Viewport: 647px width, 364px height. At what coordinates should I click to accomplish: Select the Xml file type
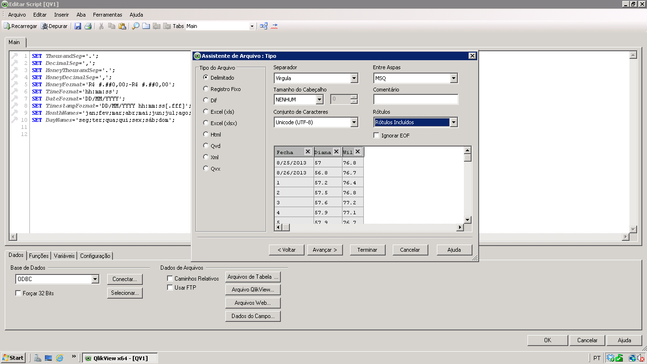(x=211, y=157)
